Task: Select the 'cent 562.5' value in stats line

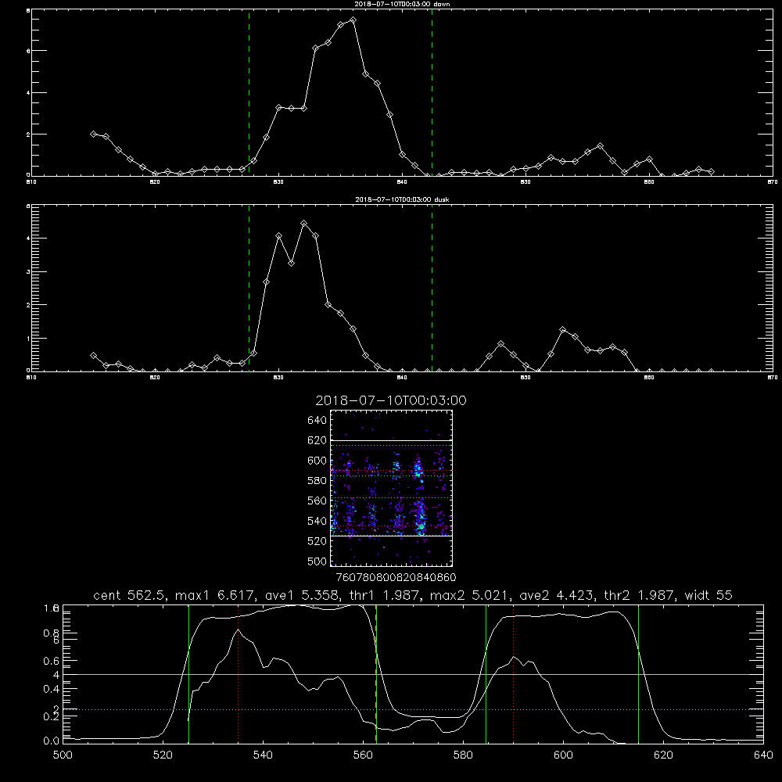Action: click(x=130, y=595)
